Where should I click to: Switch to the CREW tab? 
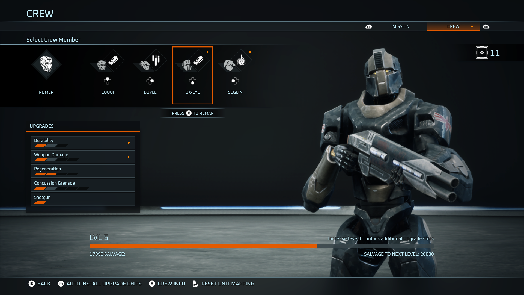453,26
